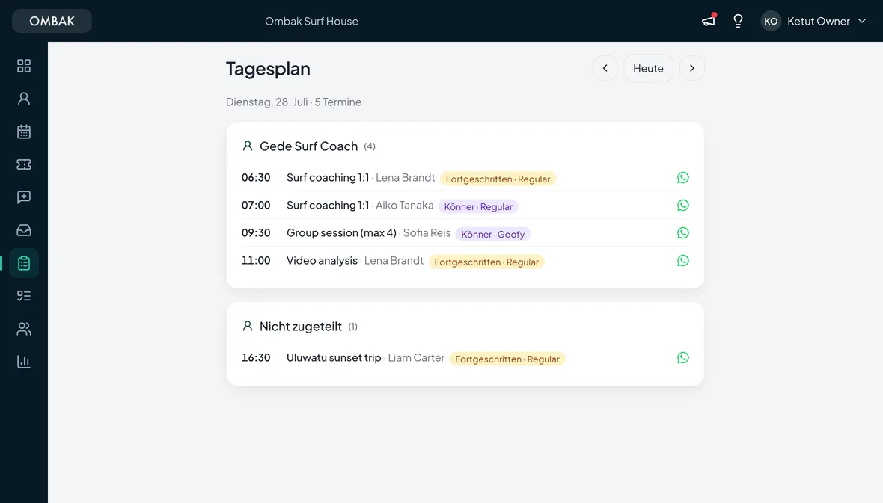This screenshot has width=883, height=503.
Task: Open Surf coaching 1:1 with Aiko Tanaka
Action: coord(328,206)
